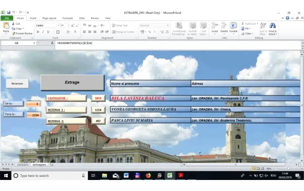
Task: Switch to the Insert ribbon tab
Action: tap(33, 18)
